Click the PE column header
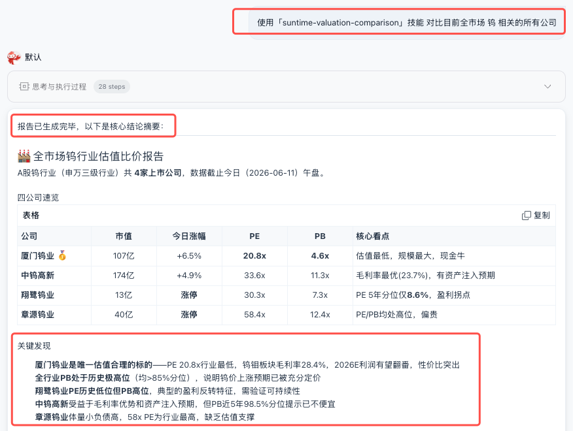Viewport: 573px width, 431px height. 254,236
